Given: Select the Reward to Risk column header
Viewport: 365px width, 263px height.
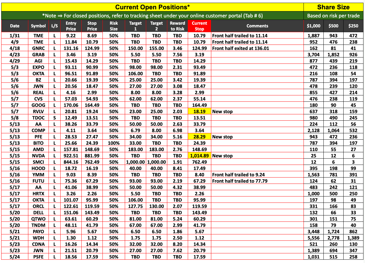Looking at the screenshot, I should pyautogui.click(x=178, y=26).
